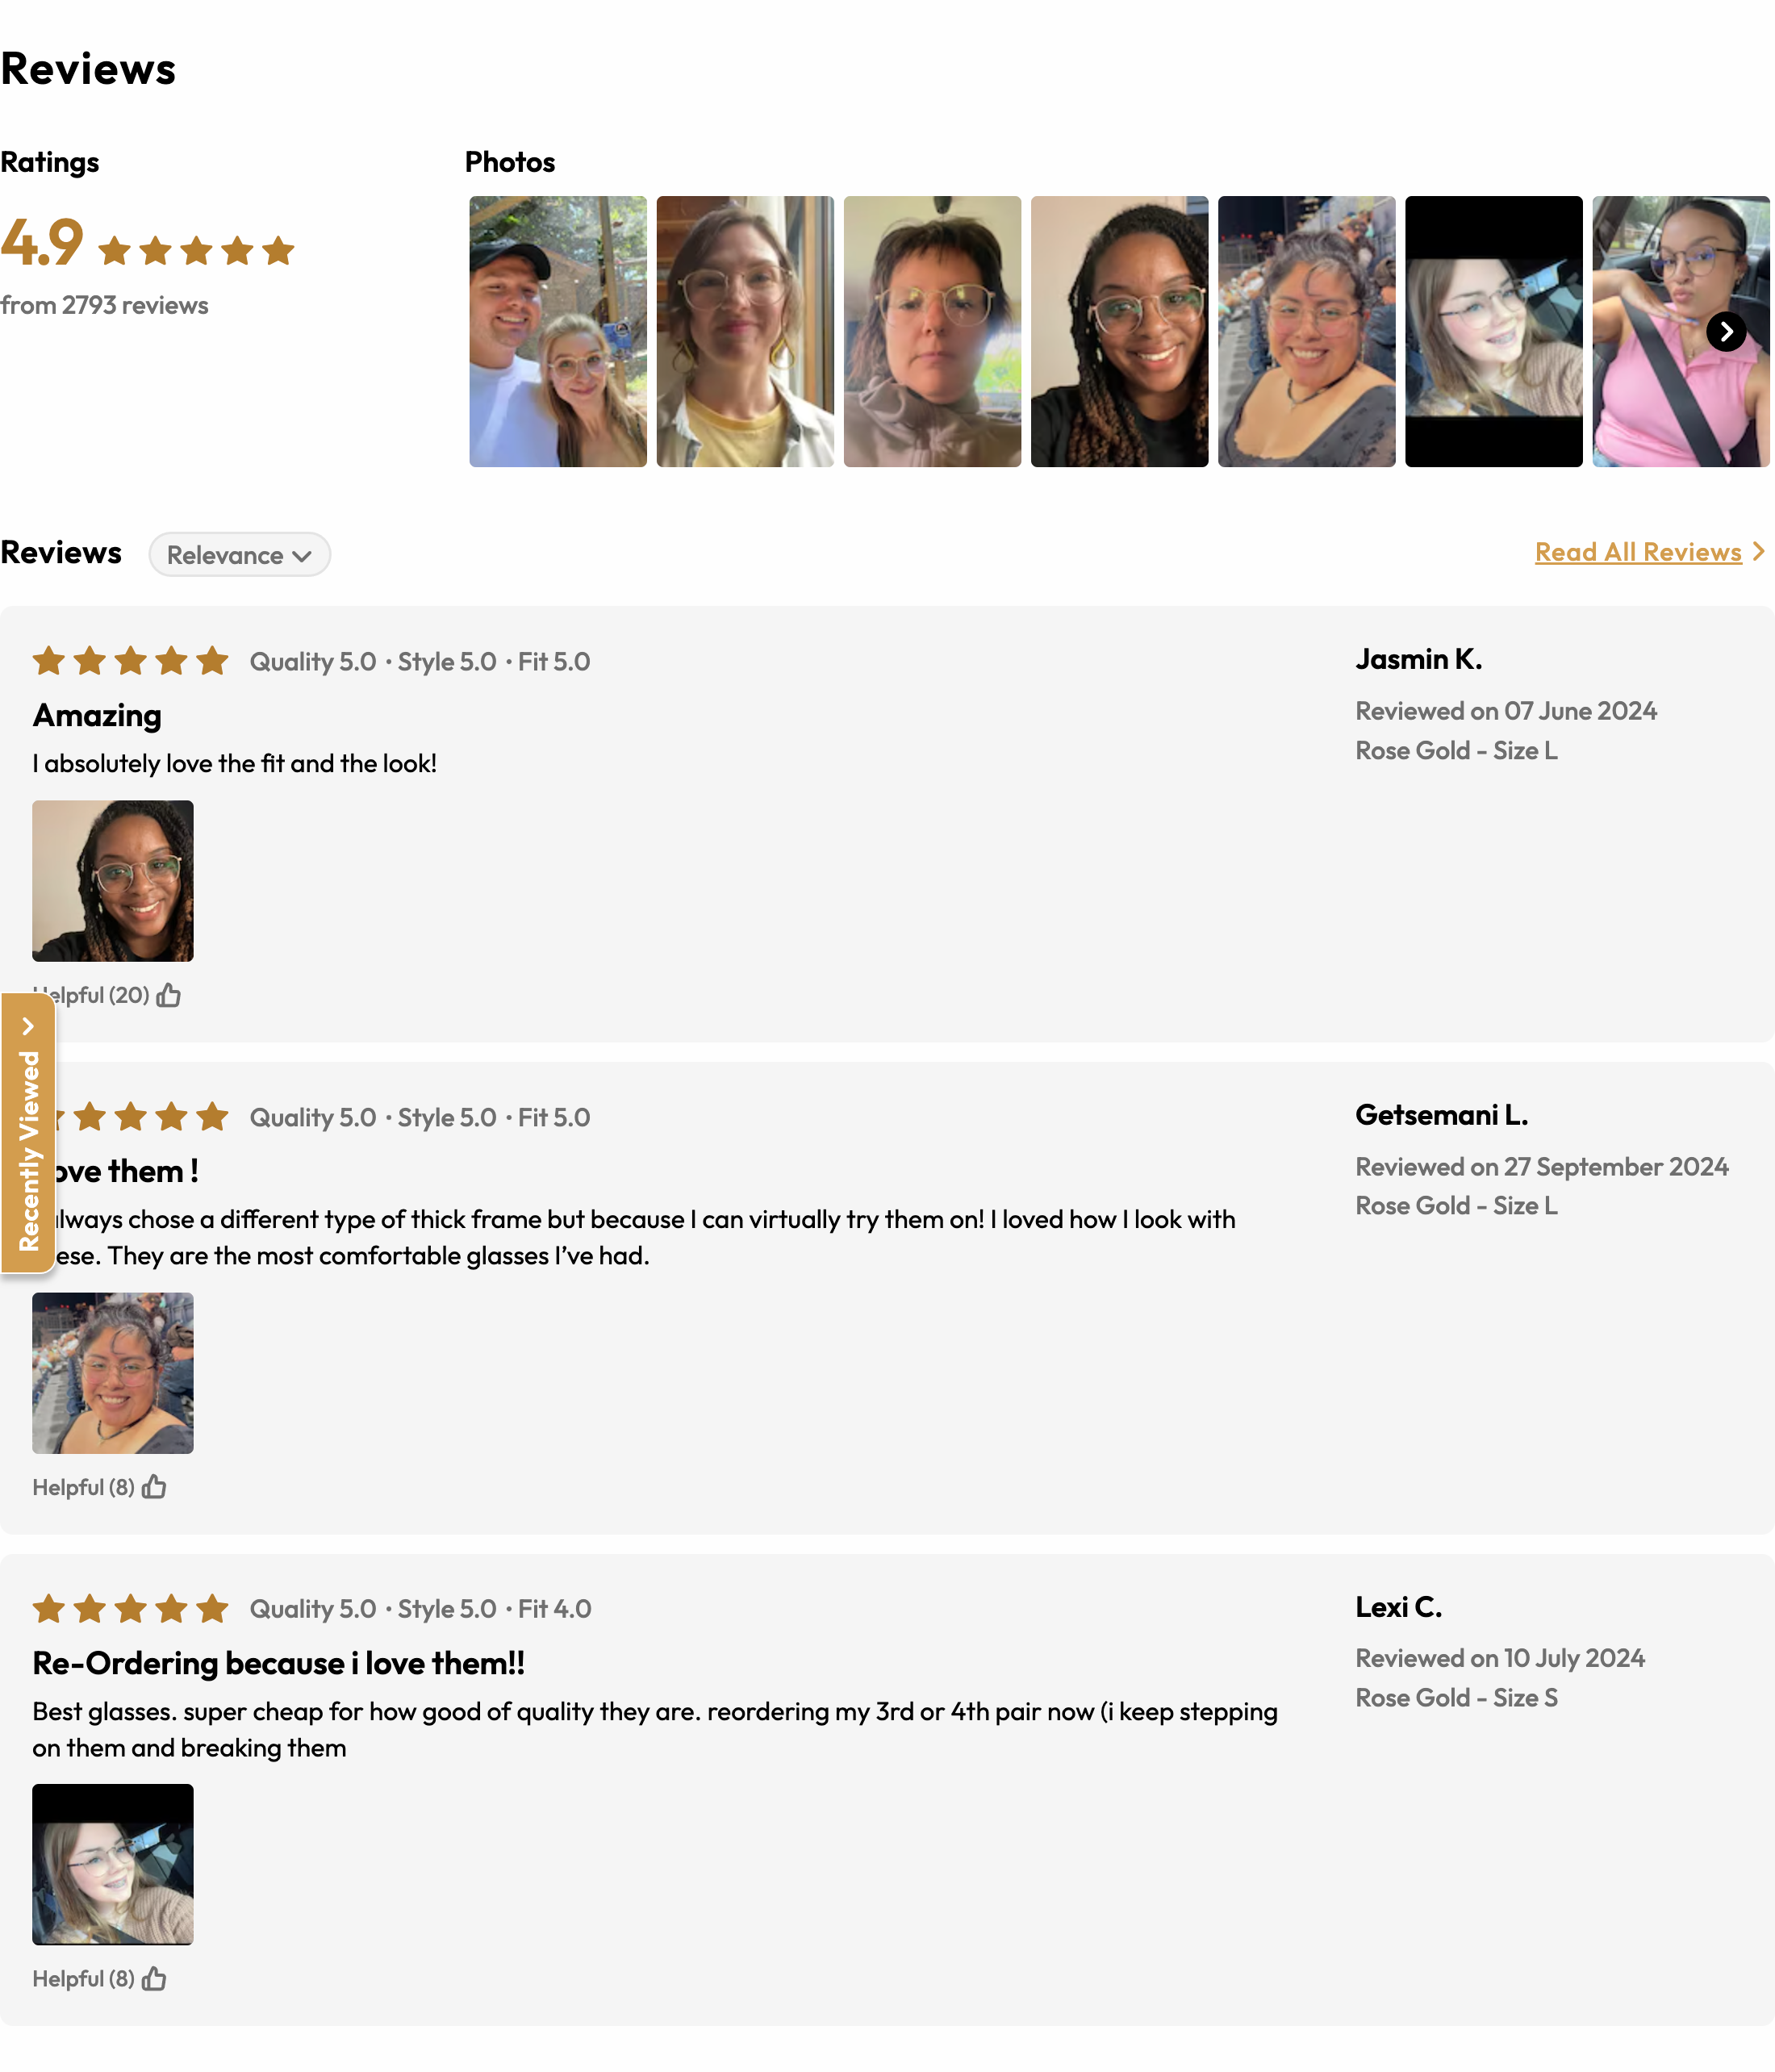Open gallery photo with black letterbox bars
Viewport: 1775px width, 2072px height.
[x=1493, y=331]
